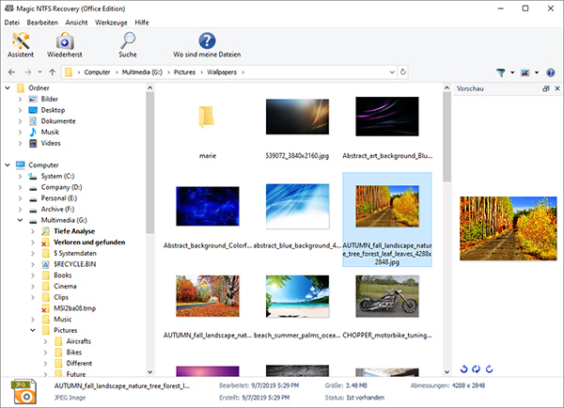Select the Personal (E:) drive
564x408 pixels.
point(59,198)
